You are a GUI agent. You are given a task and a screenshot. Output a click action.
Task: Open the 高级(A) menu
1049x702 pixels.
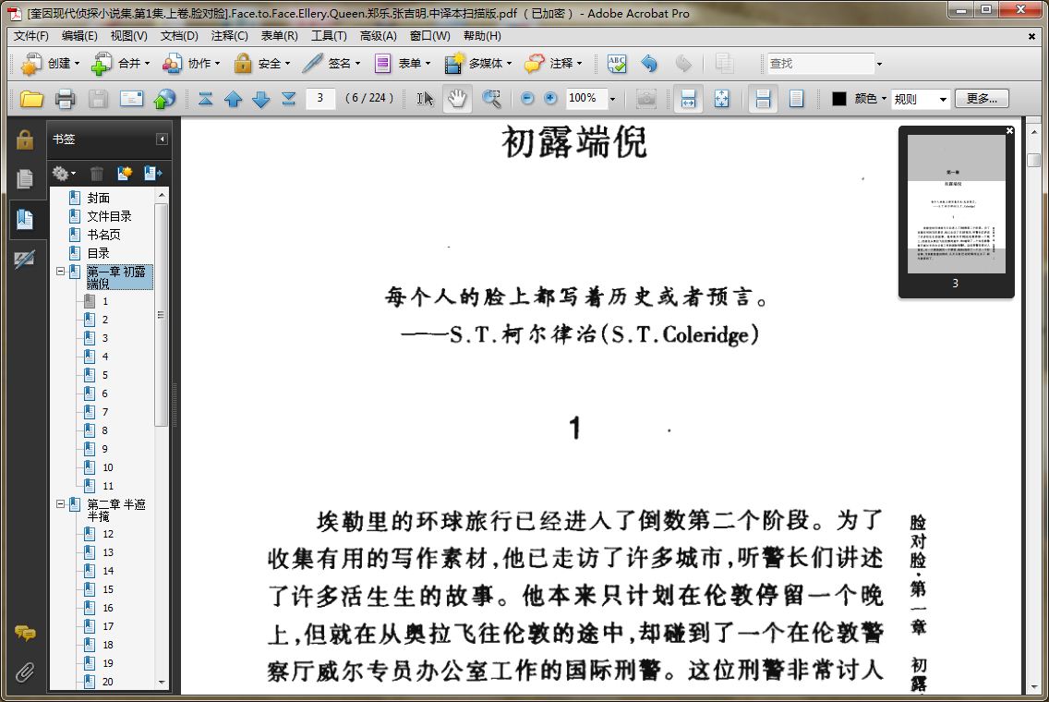(x=378, y=36)
